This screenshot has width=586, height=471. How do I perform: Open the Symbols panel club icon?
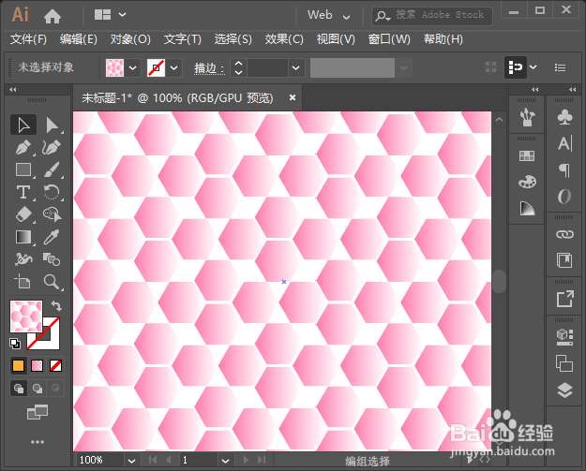coord(564,117)
